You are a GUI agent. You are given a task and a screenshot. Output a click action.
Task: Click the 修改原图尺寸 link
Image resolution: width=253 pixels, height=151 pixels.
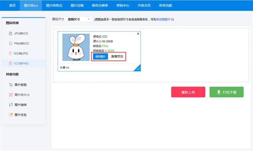point(164,19)
